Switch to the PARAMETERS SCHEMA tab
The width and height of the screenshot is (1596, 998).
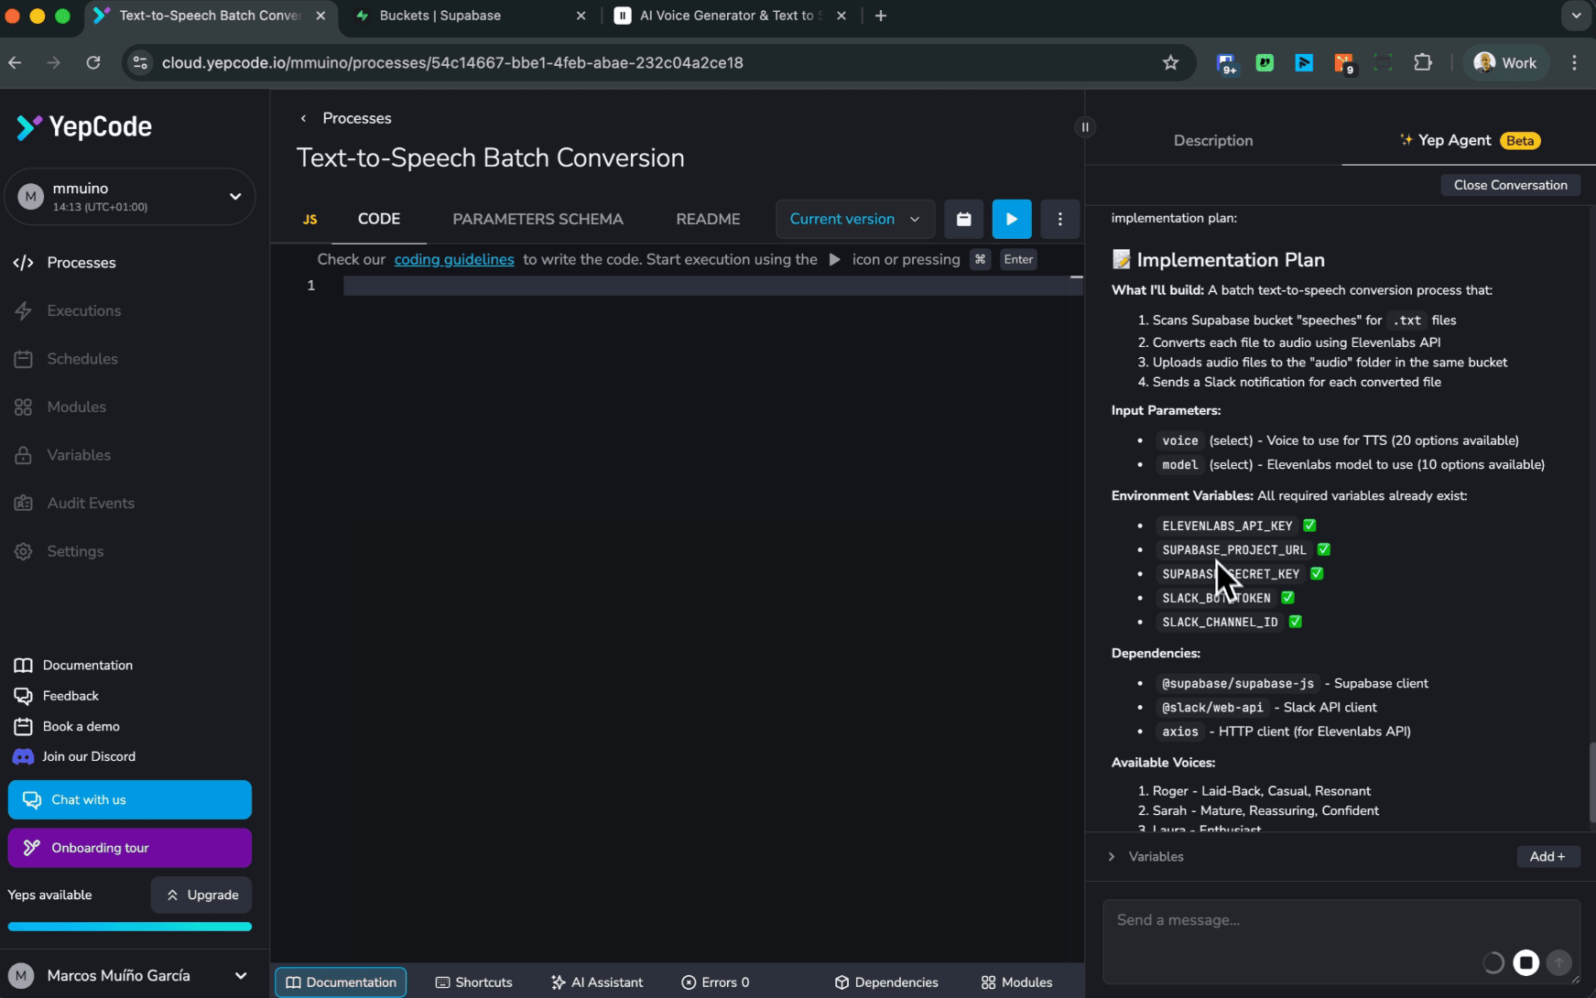tap(537, 219)
